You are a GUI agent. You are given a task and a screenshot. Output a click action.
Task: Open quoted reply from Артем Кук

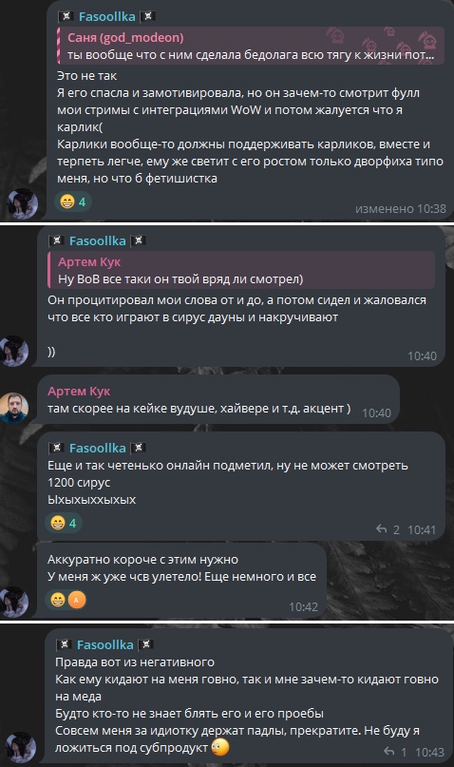point(241,270)
